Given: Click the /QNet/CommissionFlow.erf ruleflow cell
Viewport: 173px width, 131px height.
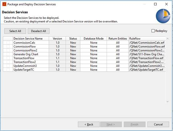Looking at the screenshot, I should point(147,47).
